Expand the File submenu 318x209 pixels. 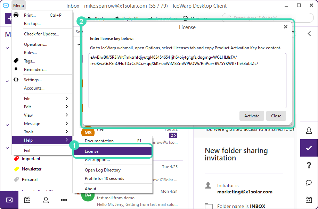point(42,99)
